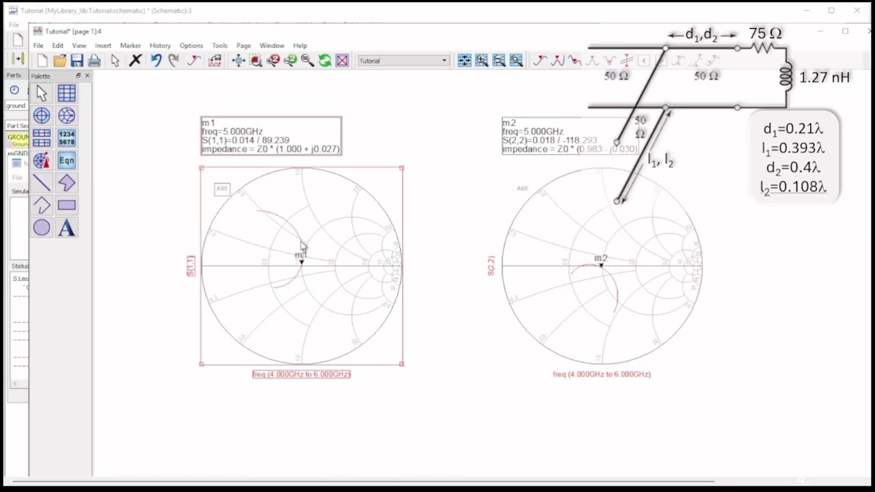Click the zoom out magnifier toolbar icon
The height and width of the screenshot is (492, 875).
tap(308, 61)
